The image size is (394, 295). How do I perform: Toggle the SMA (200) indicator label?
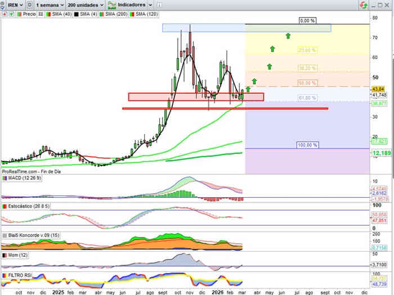(115, 12)
